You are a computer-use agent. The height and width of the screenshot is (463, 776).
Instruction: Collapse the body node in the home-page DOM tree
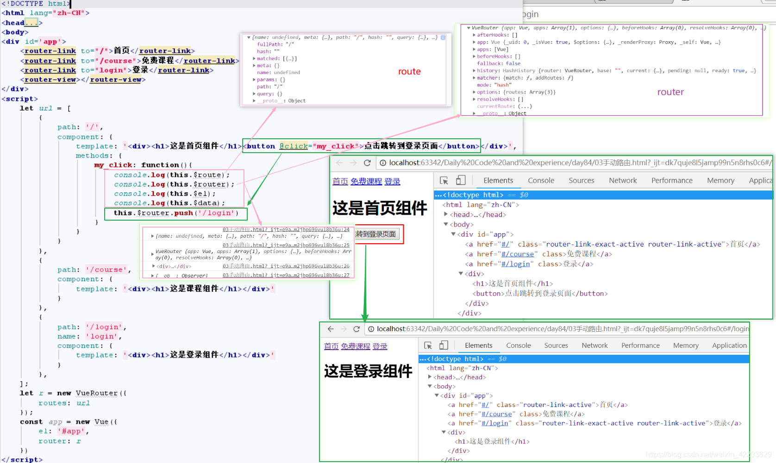(x=446, y=224)
